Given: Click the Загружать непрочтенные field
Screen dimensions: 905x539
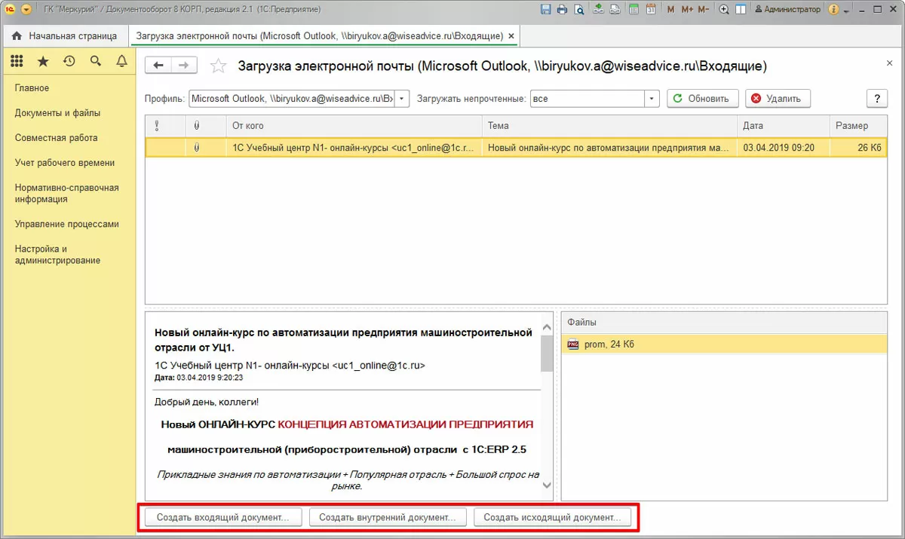Looking at the screenshot, I should pyautogui.click(x=587, y=99).
